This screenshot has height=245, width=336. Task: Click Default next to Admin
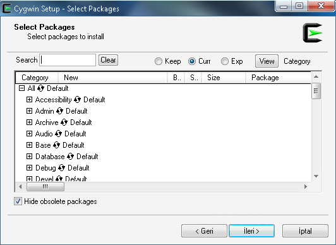tap(76, 111)
